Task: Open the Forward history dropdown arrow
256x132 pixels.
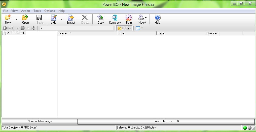Action: pos(28,28)
